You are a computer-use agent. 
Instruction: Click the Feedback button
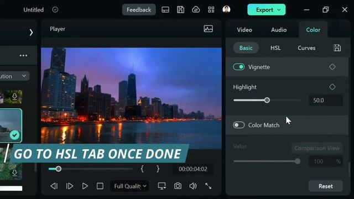pos(139,10)
